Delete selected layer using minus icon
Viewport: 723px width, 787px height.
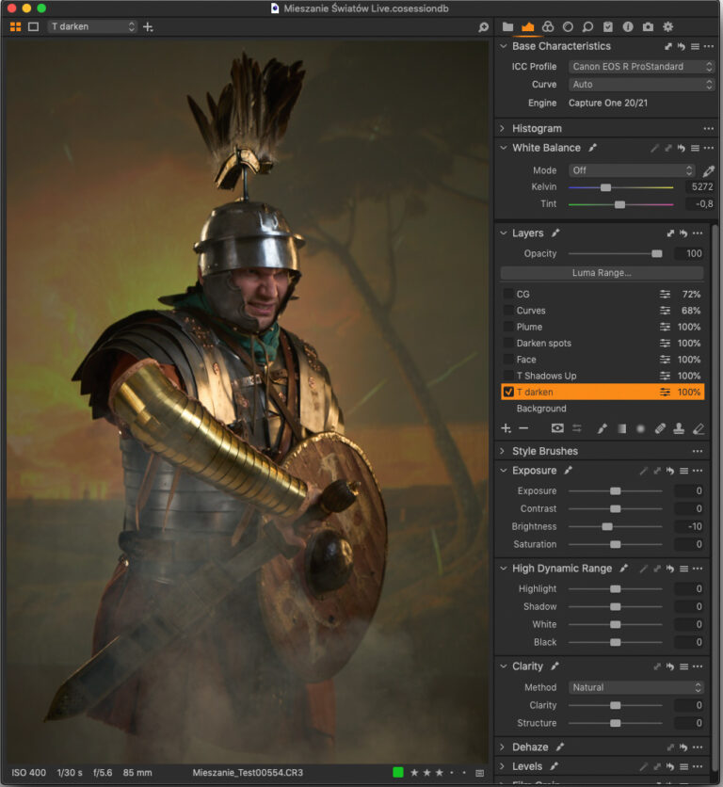523,428
